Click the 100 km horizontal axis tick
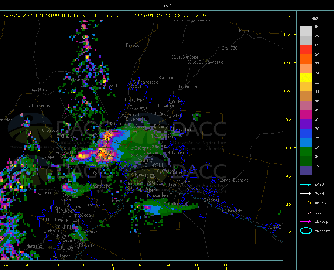Screen dimensions: 334x270 click(x=225, y=265)
